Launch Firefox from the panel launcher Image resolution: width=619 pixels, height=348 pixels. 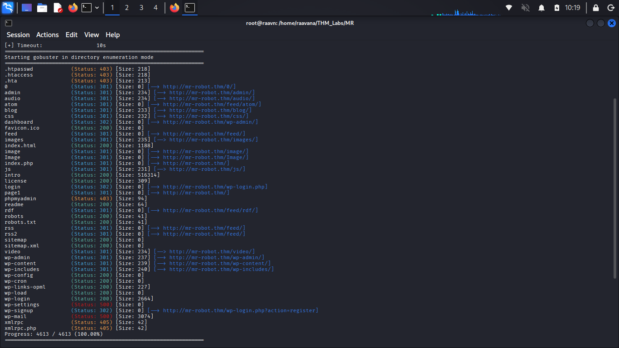(73, 8)
